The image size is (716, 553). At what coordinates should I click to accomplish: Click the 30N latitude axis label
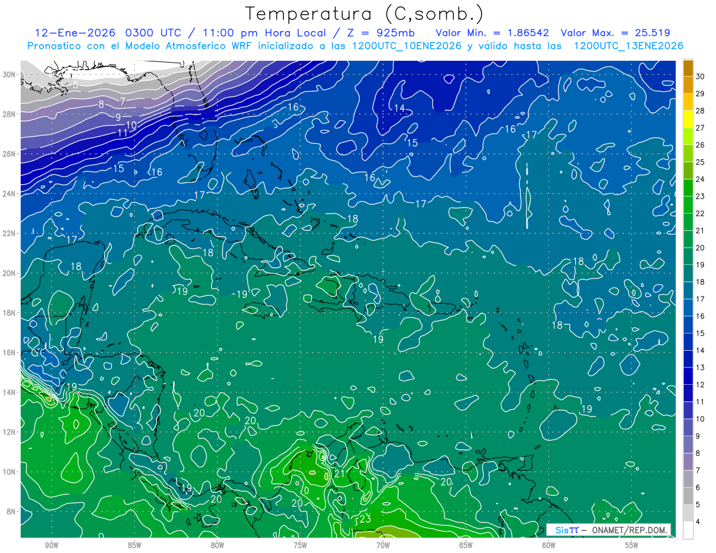pyautogui.click(x=9, y=75)
